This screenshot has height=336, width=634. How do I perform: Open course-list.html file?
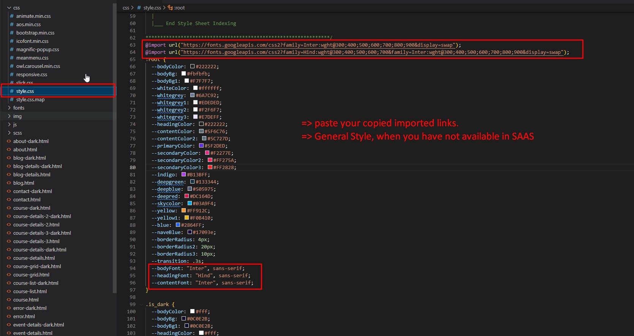30,291
